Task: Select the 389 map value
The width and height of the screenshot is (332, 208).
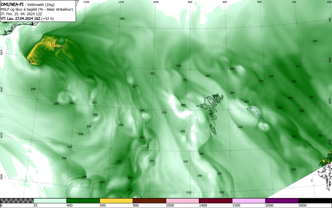Action: (x=294, y=81)
